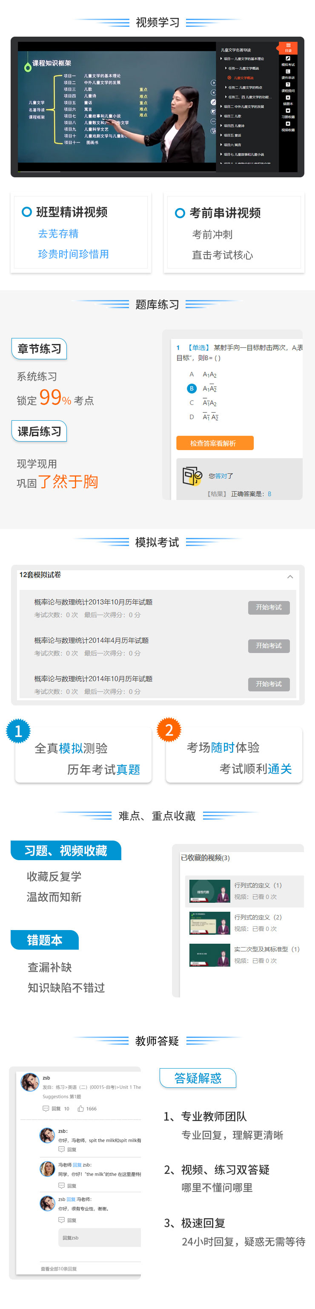315x1309 pixels.
Task: Select answer option A
Action: tap(192, 374)
